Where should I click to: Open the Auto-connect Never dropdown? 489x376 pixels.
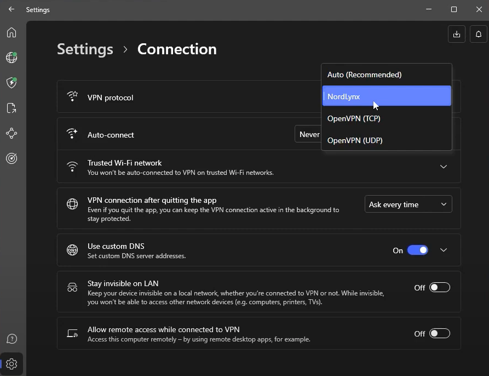[308, 134]
